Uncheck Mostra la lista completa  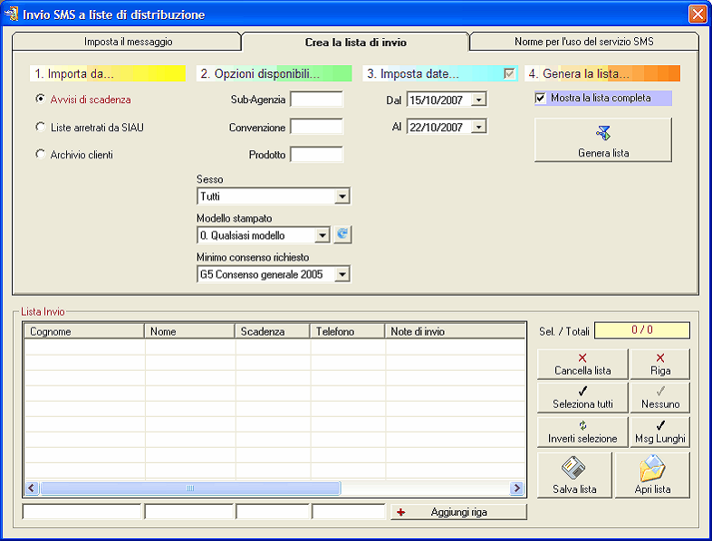(541, 98)
